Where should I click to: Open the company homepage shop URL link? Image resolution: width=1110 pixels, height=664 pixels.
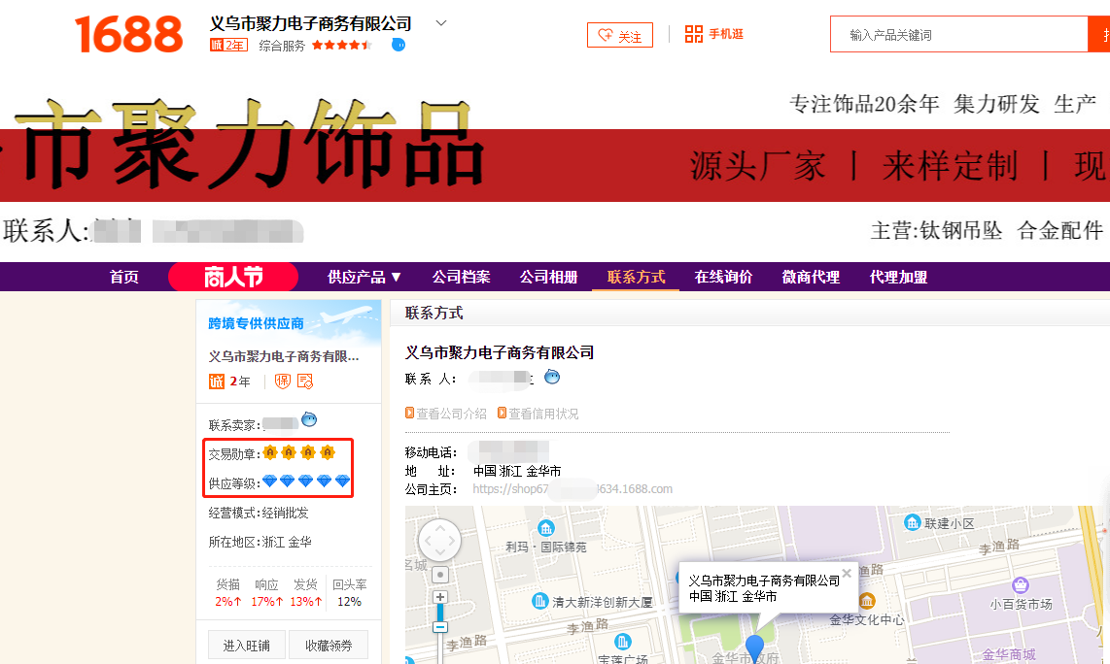click(572, 489)
